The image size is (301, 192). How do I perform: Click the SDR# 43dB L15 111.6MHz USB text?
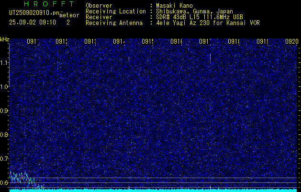pos(200,17)
